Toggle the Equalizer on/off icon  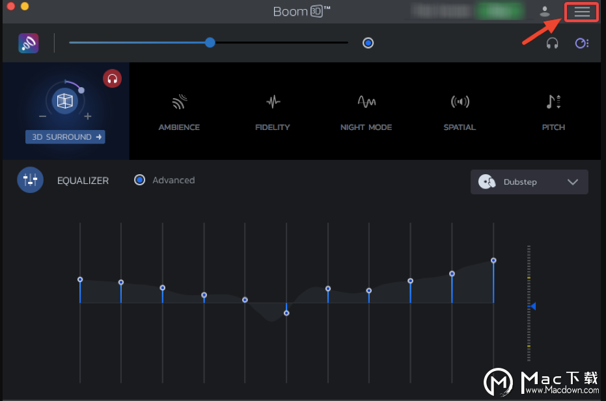coord(30,180)
